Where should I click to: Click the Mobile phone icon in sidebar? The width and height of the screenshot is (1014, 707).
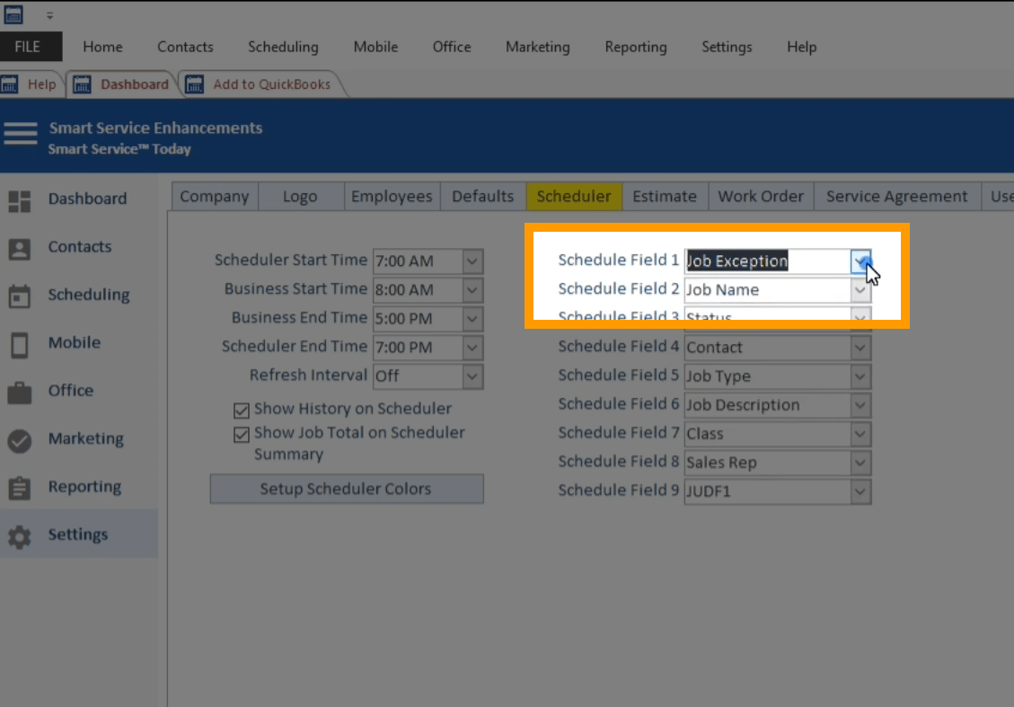[20, 345]
